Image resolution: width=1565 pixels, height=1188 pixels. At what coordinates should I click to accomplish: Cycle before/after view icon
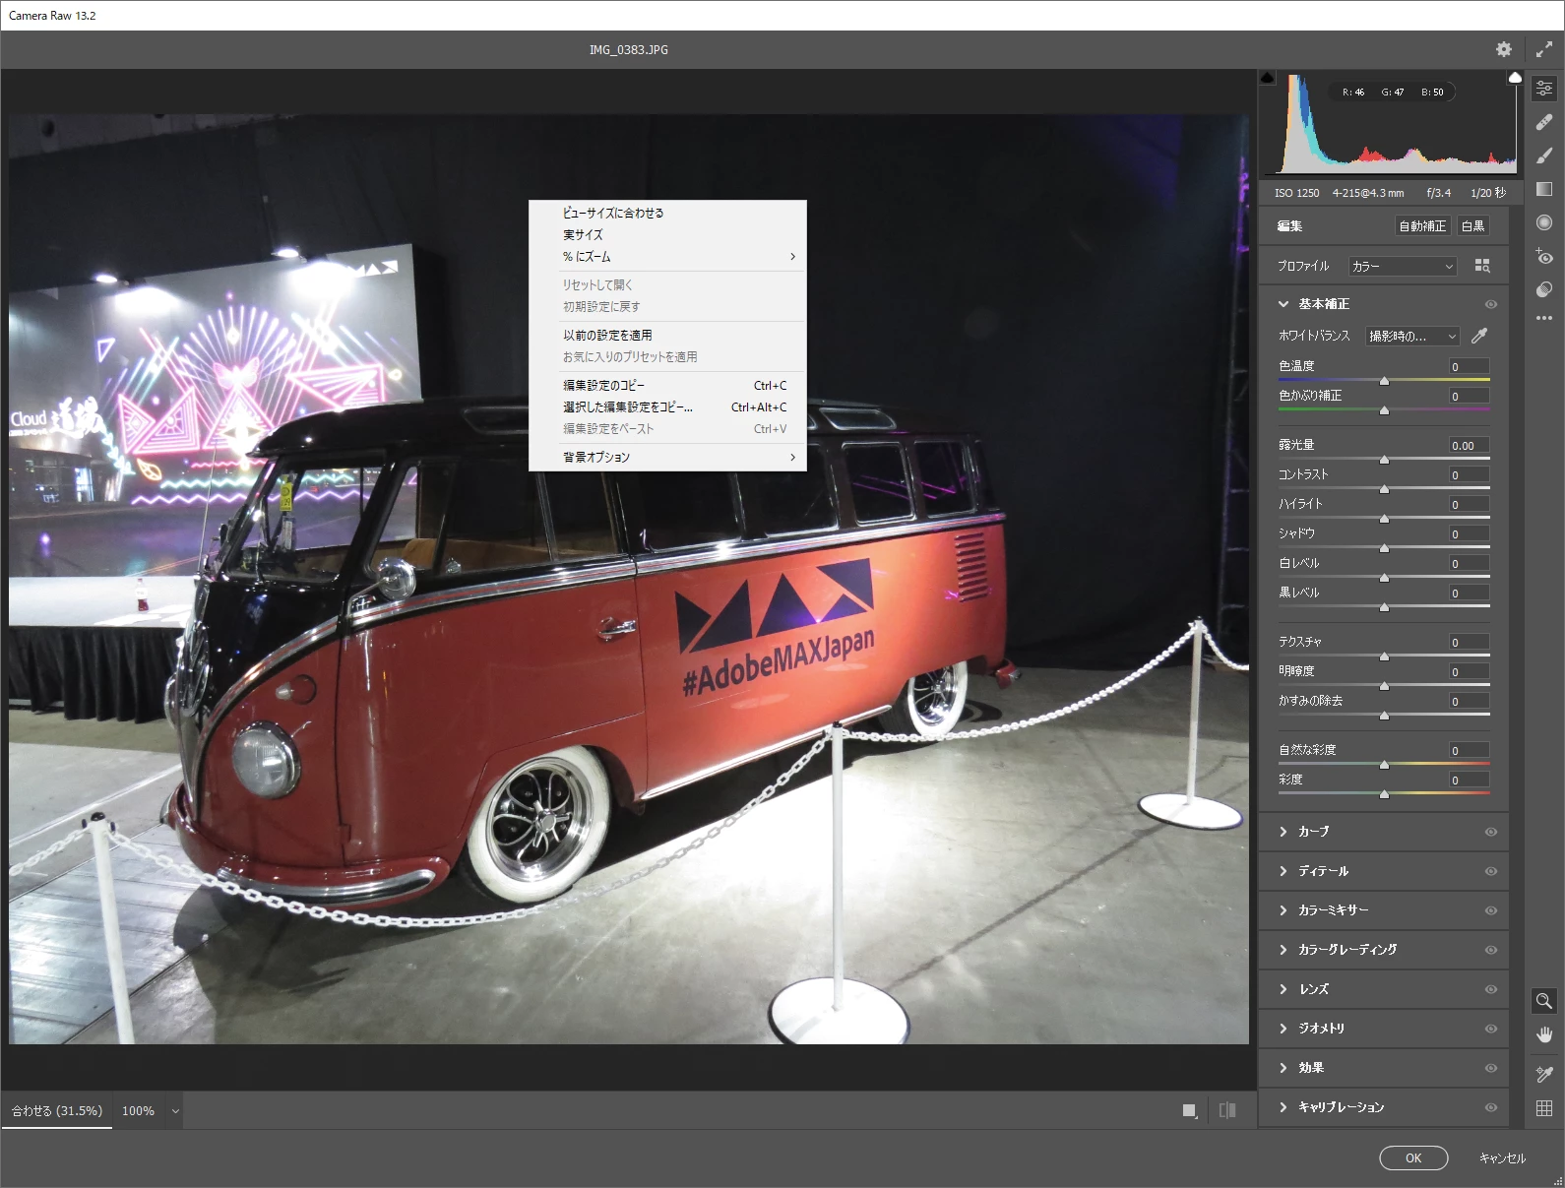[1227, 1110]
